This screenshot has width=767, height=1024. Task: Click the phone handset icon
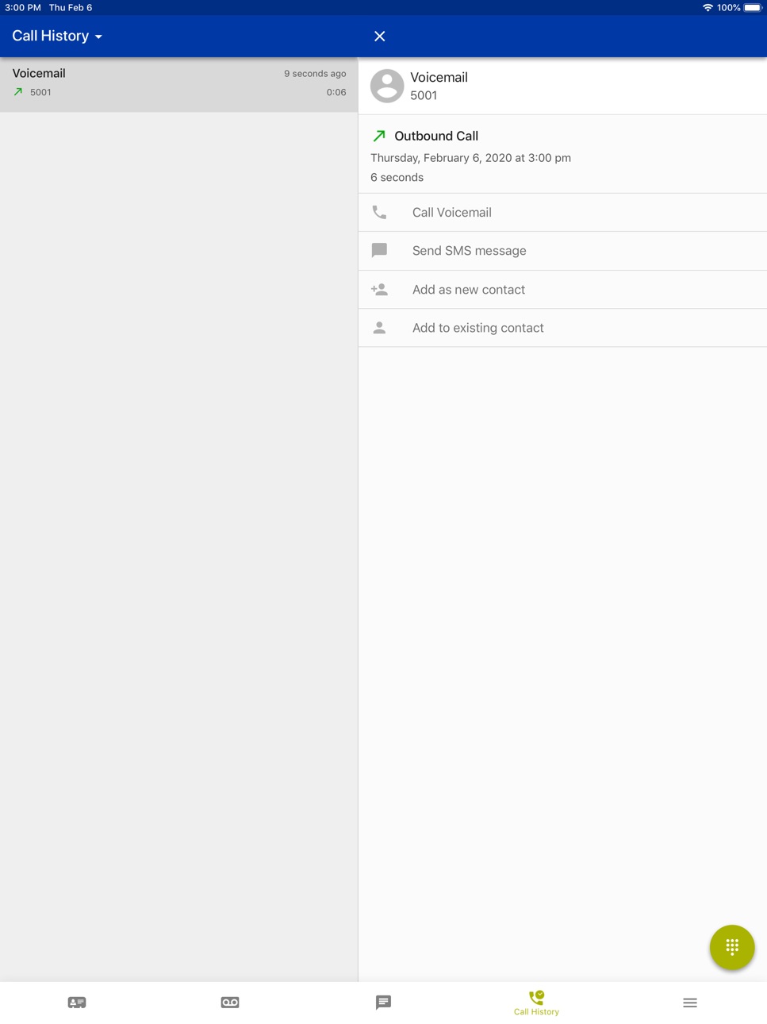(379, 212)
